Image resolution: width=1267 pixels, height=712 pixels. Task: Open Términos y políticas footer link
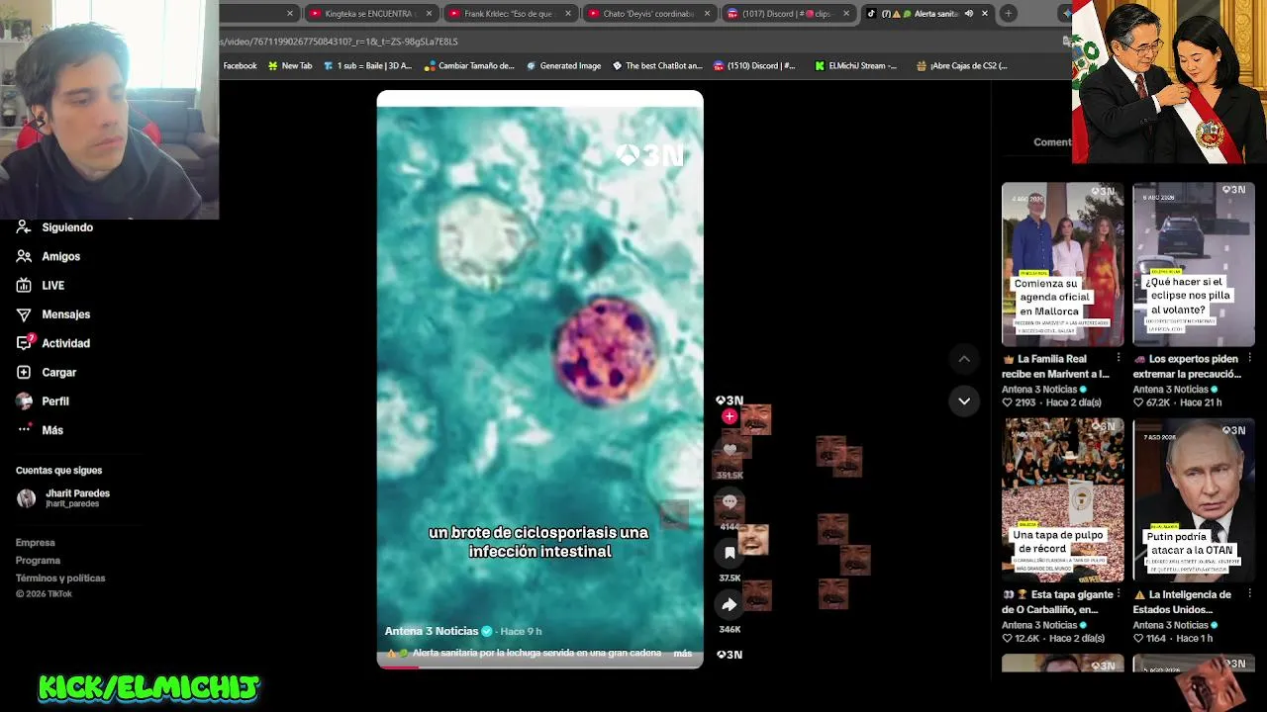coord(60,578)
